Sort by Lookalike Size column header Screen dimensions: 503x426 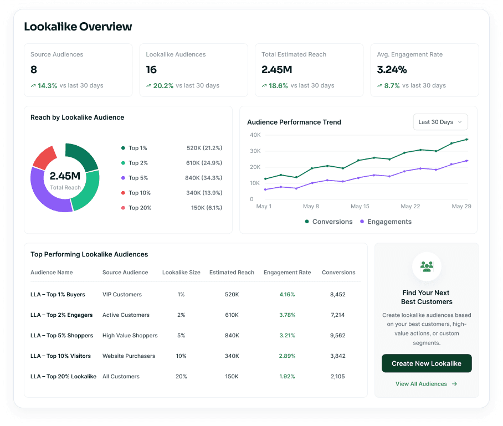pos(181,273)
